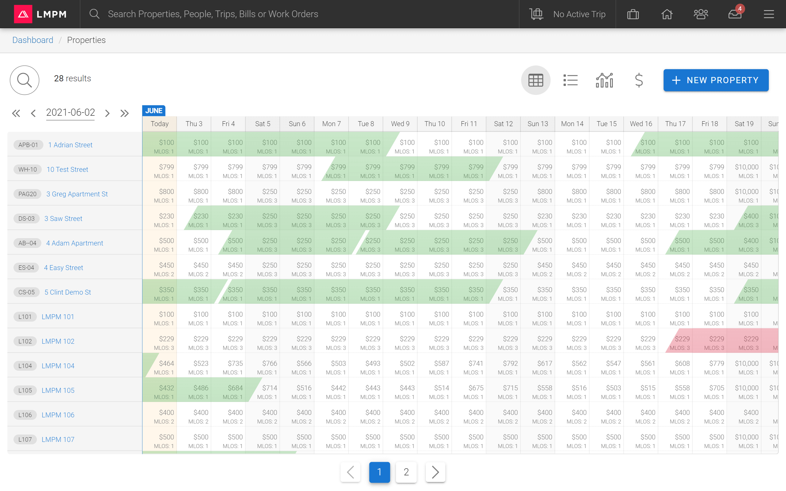Select the Sat 12 column header
The height and width of the screenshot is (491, 786).
click(503, 124)
